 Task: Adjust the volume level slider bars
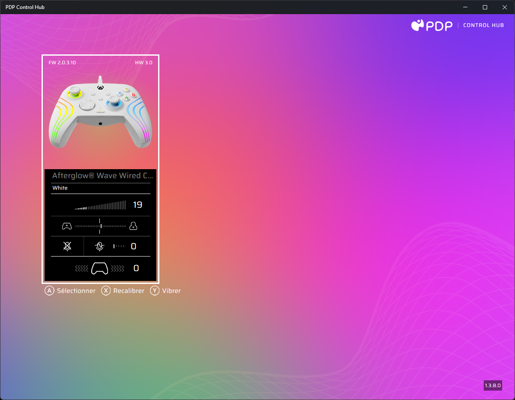pyautogui.click(x=100, y=205)
